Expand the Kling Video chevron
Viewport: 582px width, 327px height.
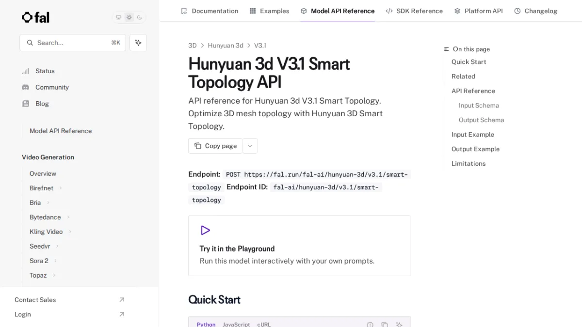click(70, 232)
